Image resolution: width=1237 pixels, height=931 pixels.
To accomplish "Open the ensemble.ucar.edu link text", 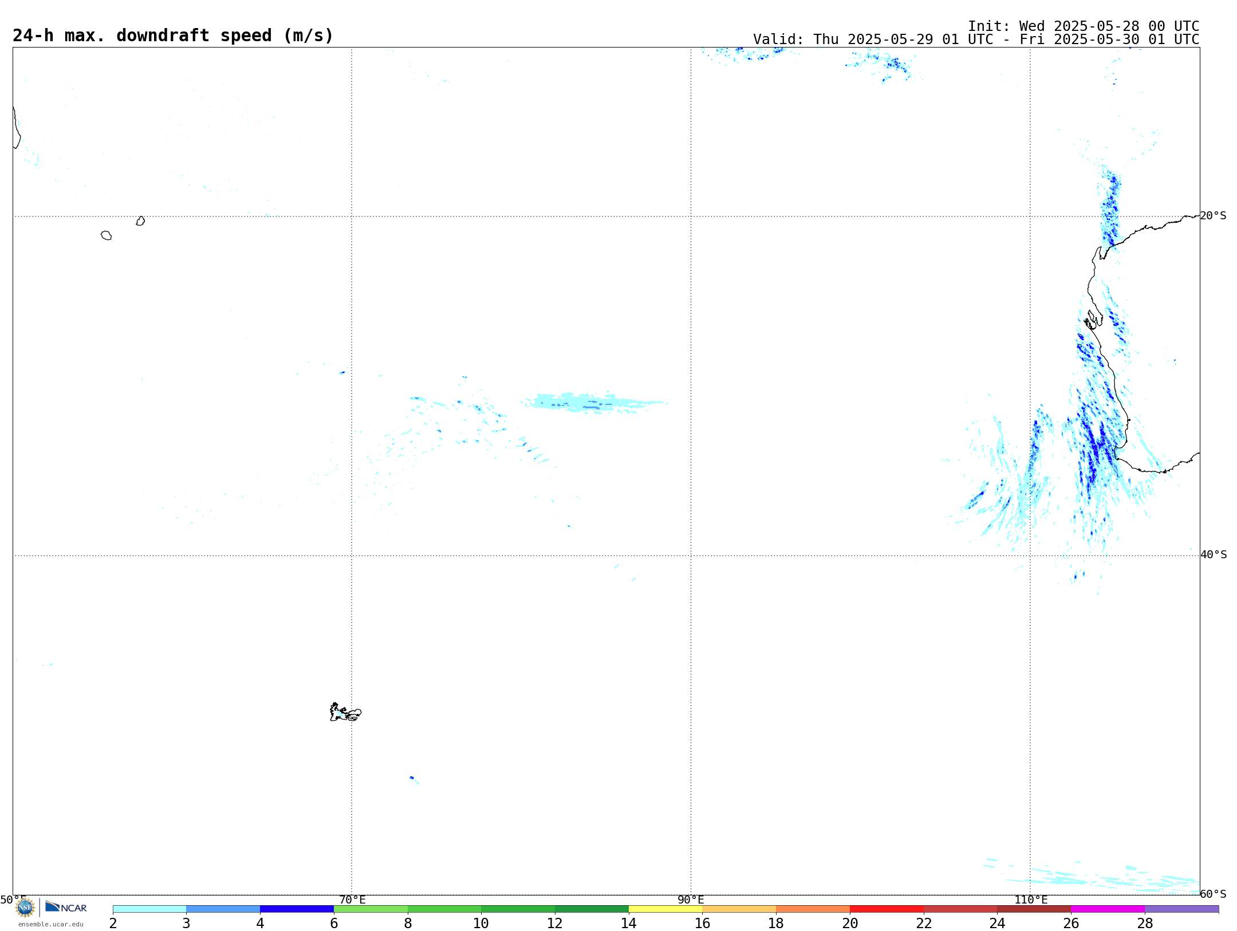I will click(51, 924).
